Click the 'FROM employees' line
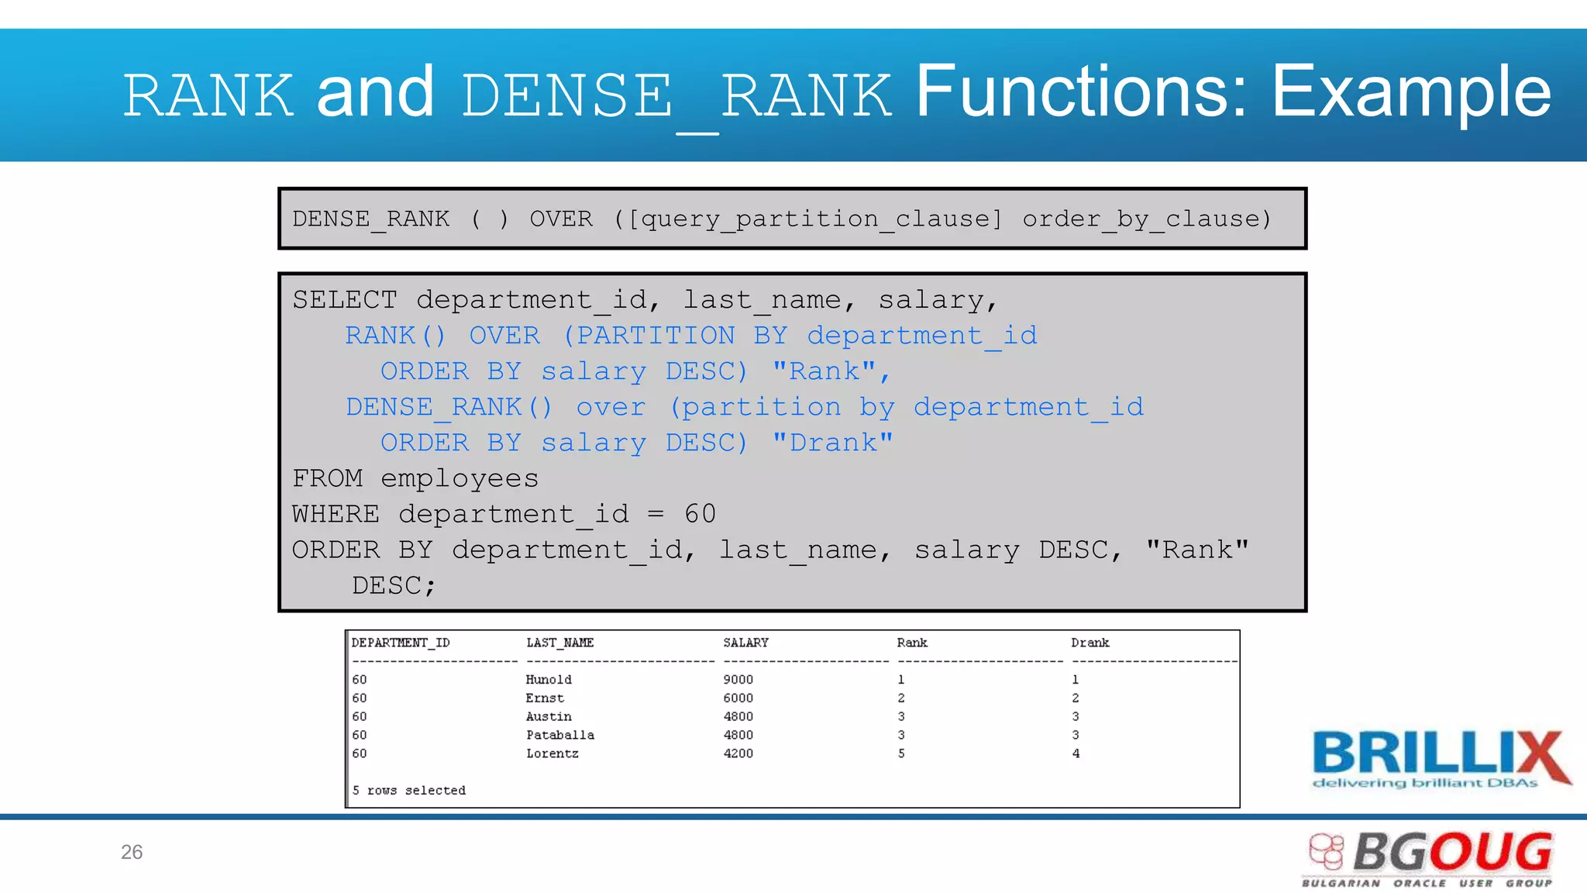This screenshot has width=1587, height=893. click(415, 479)
